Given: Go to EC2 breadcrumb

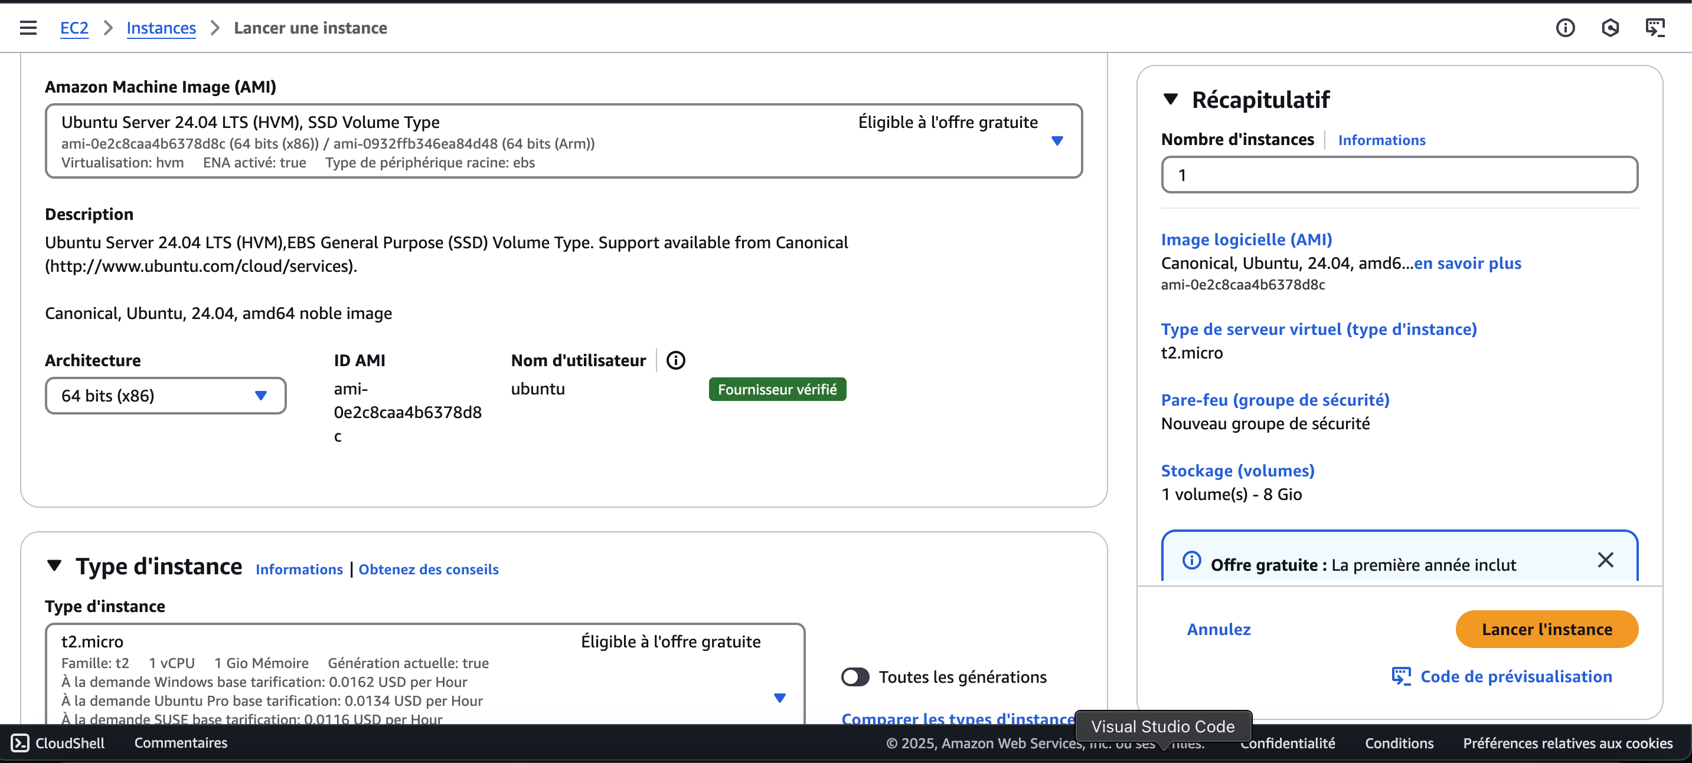Looking at the screenshot, I should click(74, 28).
